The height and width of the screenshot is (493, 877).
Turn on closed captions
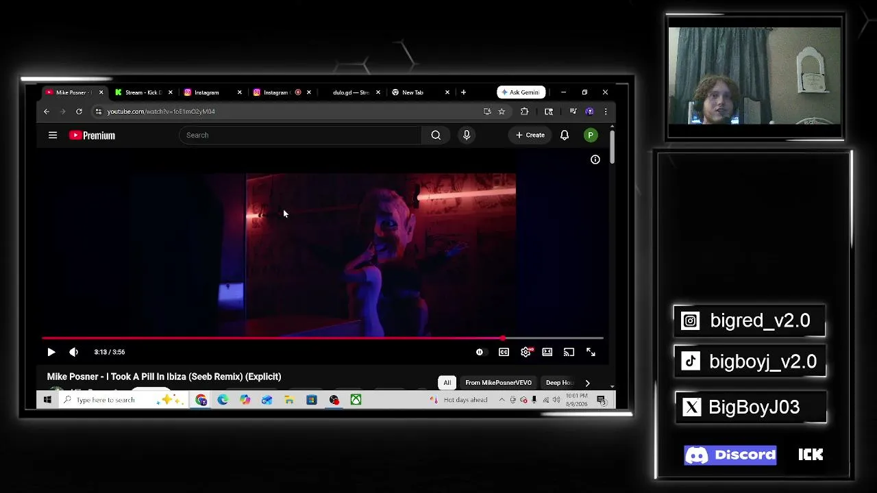504,352
